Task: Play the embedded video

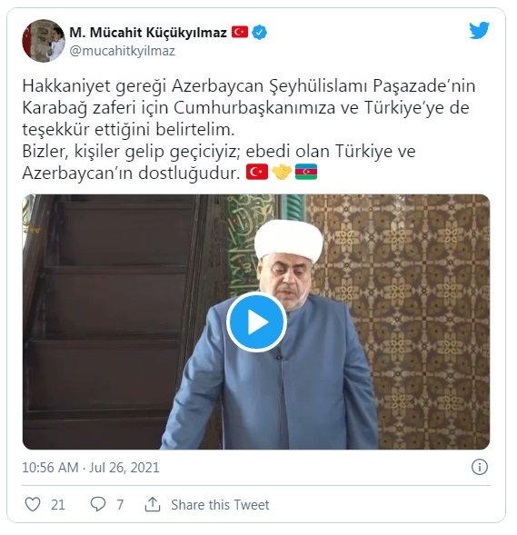Action: click(256, 322)
